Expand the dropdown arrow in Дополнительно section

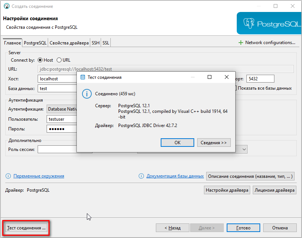click(x=244, y=149)
